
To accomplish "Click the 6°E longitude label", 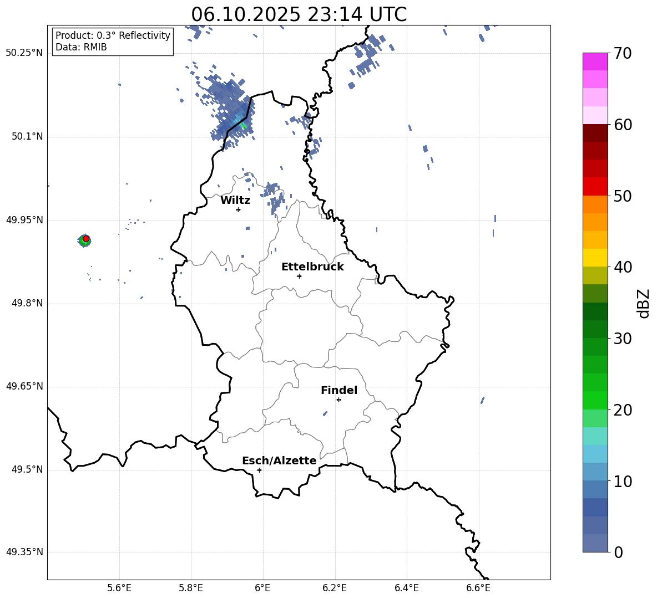I will coord(262,588).
